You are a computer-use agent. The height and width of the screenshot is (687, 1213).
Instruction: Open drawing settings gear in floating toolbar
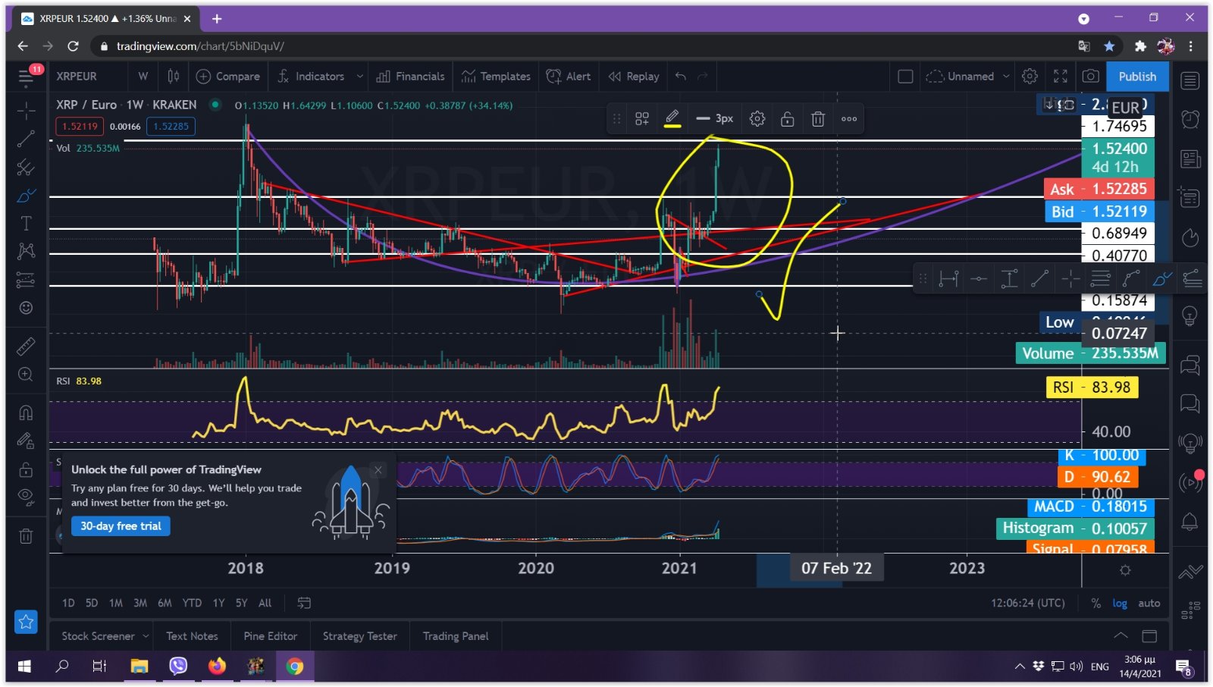pyautogui.click(x=757, y=119)
